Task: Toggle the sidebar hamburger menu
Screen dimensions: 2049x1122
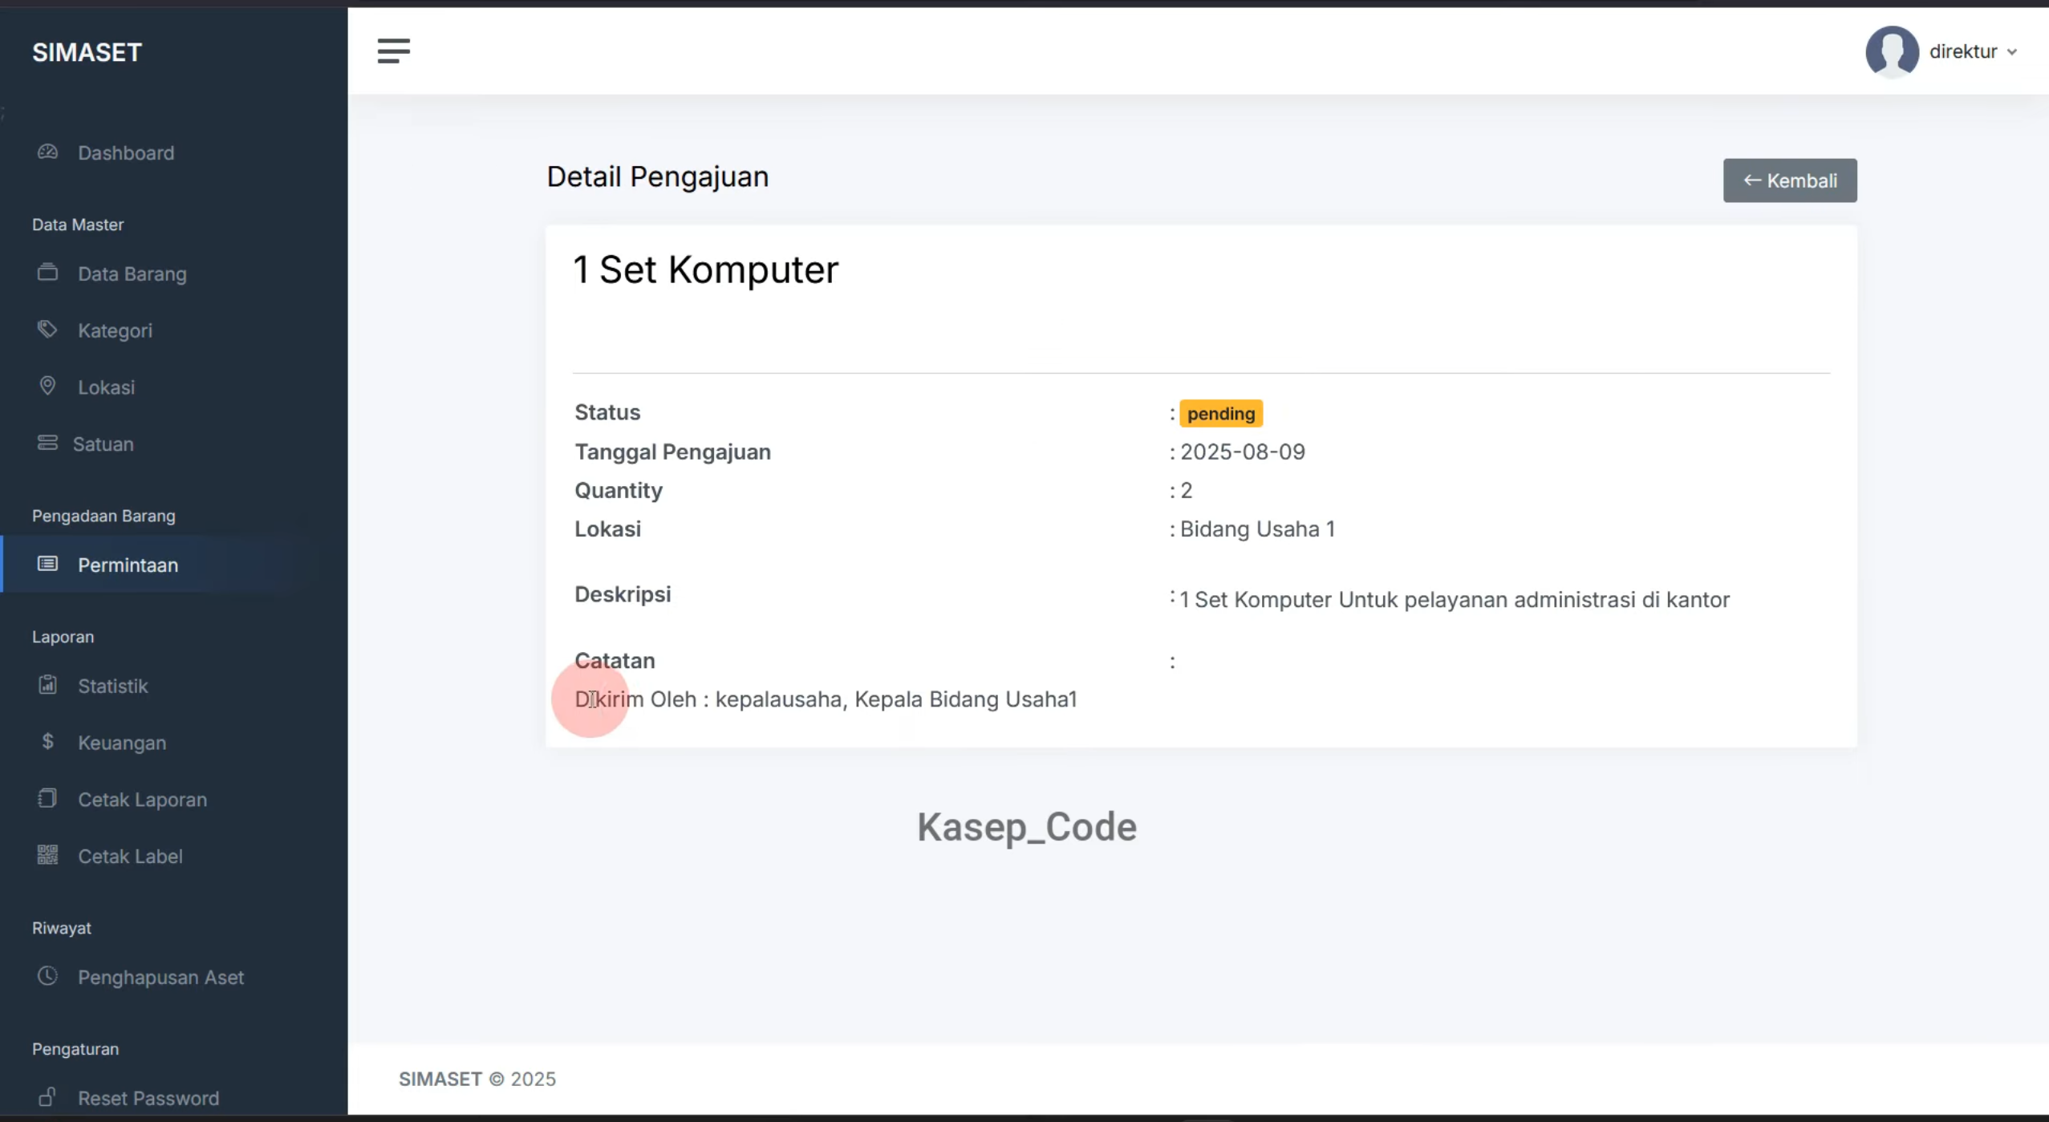Action: point(393,51)
